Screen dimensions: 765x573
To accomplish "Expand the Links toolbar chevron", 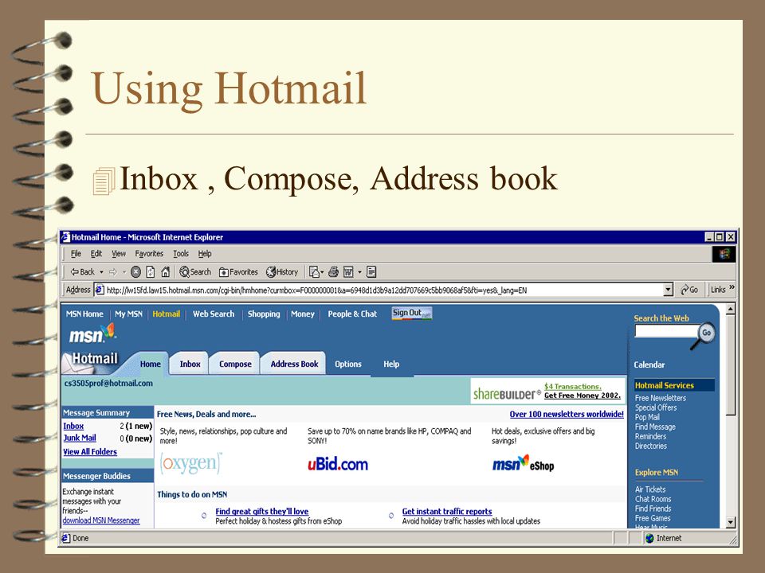I will [732, 287].
